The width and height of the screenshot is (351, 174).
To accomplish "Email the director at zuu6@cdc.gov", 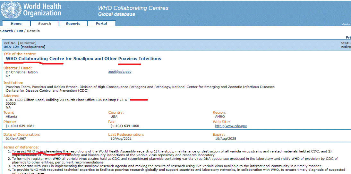I will coord(120,72).
